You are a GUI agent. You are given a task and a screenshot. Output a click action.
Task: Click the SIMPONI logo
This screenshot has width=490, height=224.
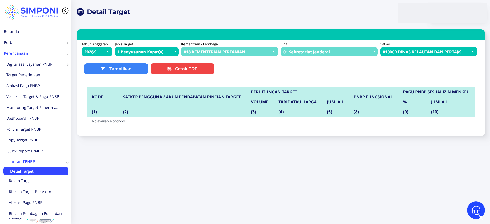coord(32,12)
